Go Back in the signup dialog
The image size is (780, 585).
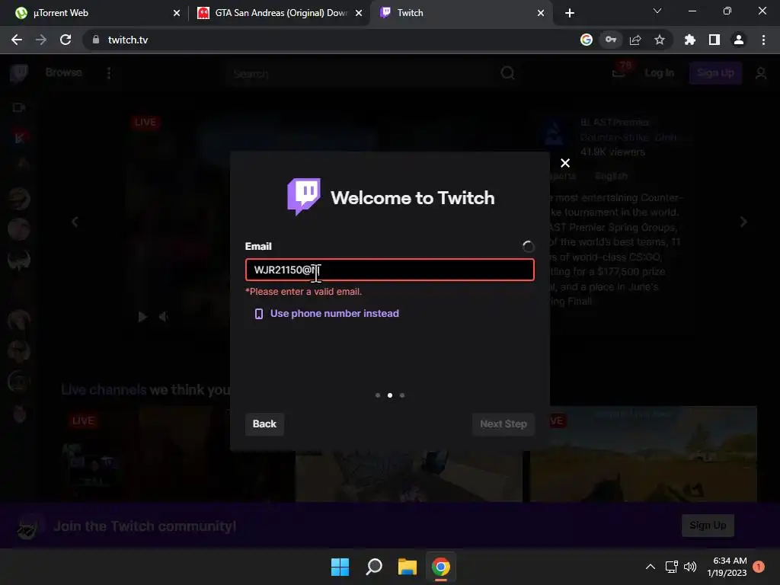click(264, 424)
